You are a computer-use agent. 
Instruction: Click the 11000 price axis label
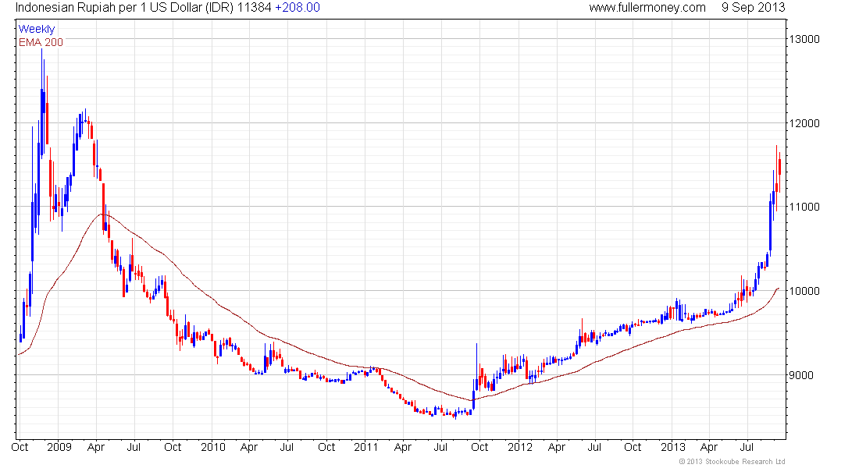(804, 207)
